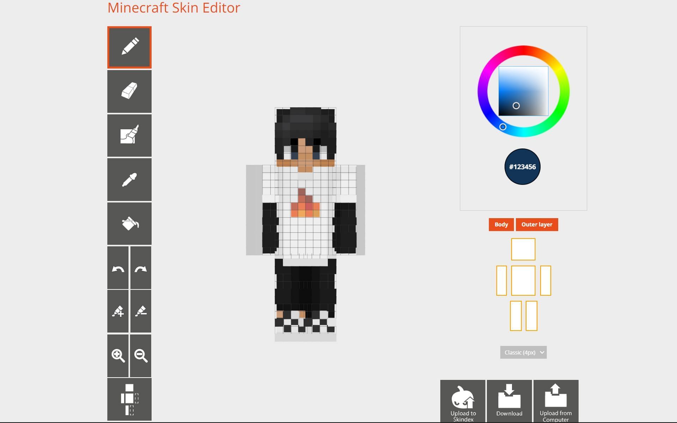The image size is (677, 423).
Task: Select the head section on skin map
Action: [523, 249]
